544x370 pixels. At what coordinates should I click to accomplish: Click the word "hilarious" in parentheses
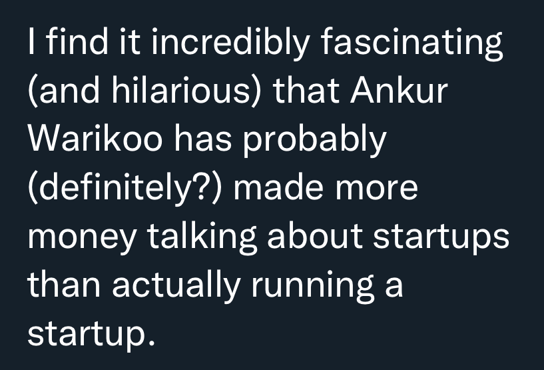point(187,93)
